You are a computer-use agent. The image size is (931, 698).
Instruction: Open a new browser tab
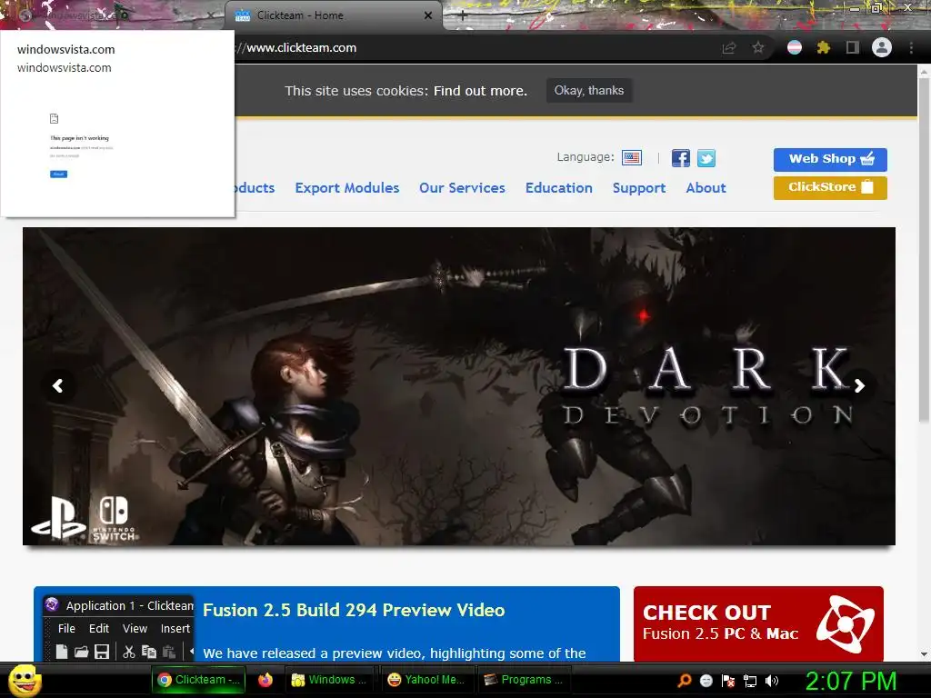click(x=463, y=15)
